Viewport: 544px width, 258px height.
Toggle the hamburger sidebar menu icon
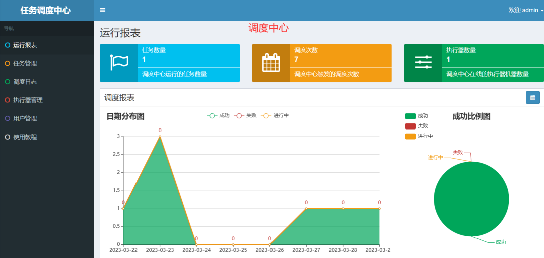[102, 10]
